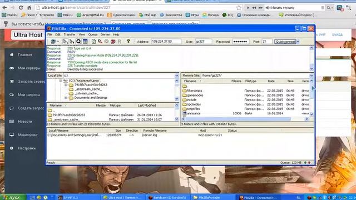Click the red disconnect toolbar icon

click(113, 42)
